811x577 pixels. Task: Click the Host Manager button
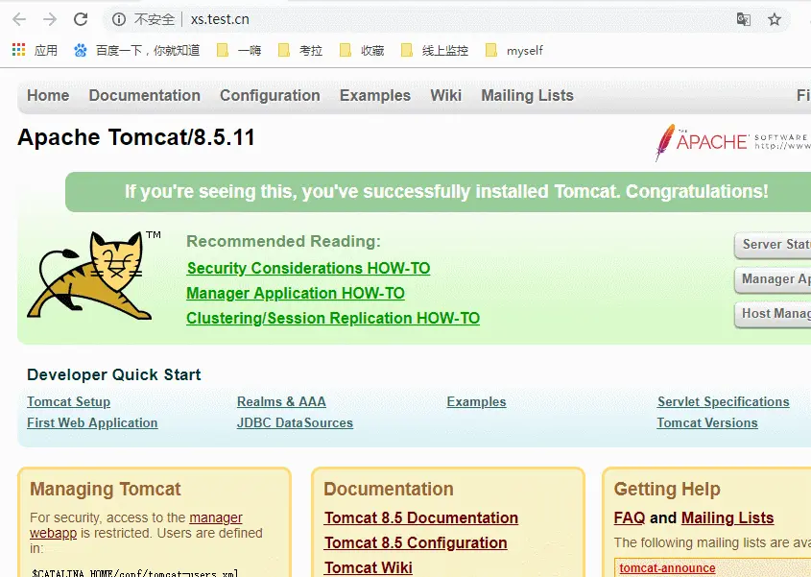coord(773,314)
